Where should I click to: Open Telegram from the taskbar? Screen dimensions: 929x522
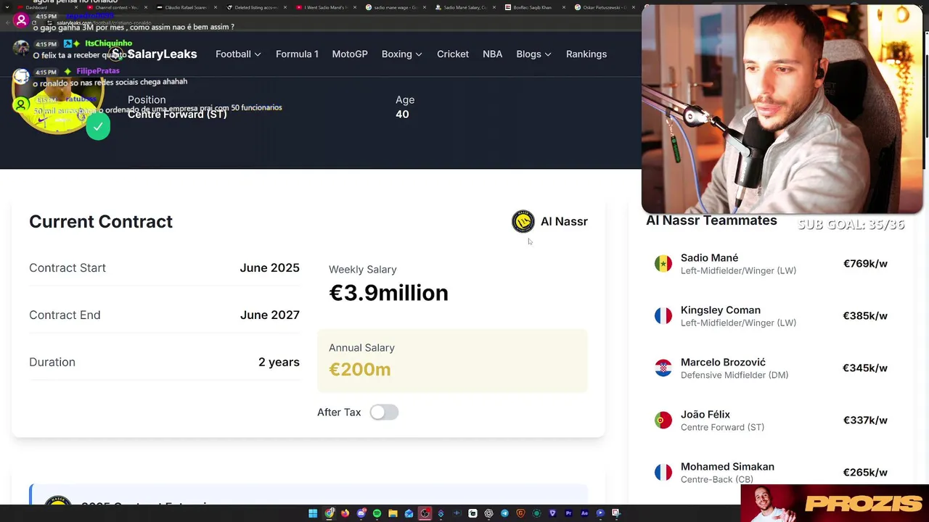[504, 513]
